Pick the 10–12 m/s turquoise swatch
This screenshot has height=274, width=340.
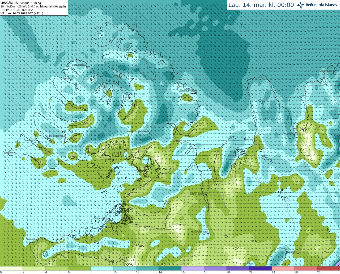pos(125,268)
